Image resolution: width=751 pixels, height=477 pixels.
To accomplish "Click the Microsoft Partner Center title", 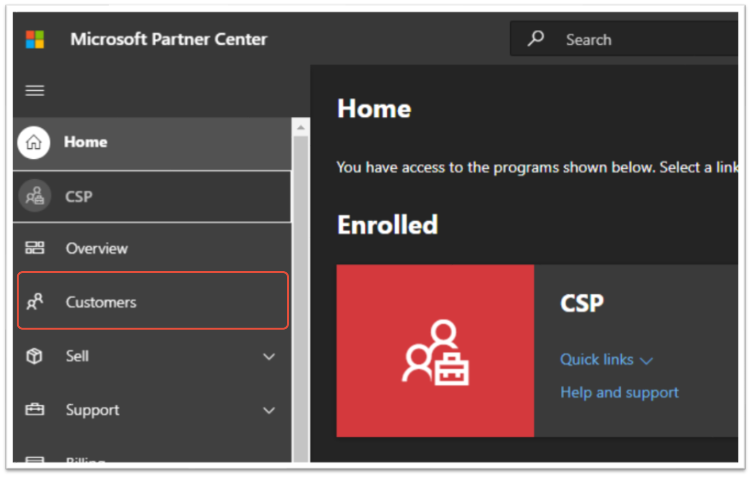I will (169, 39).
